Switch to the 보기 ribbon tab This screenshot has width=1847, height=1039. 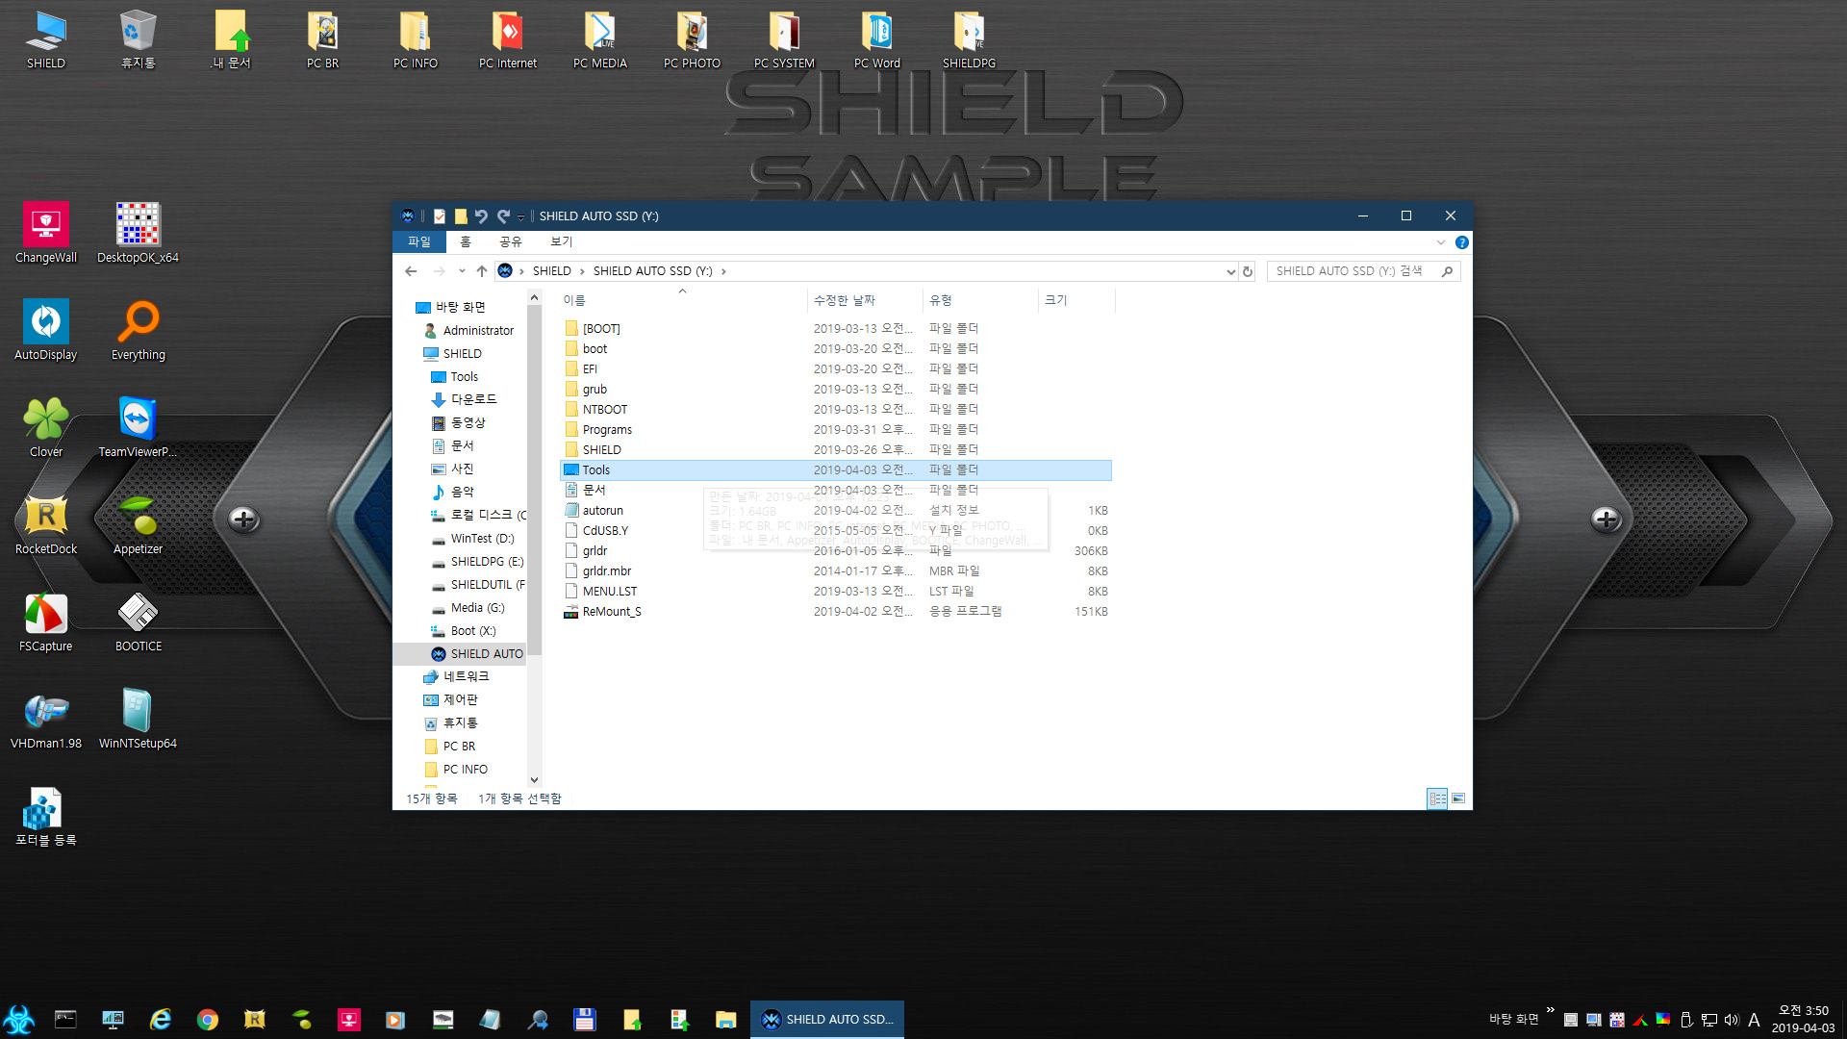[561, 241]
